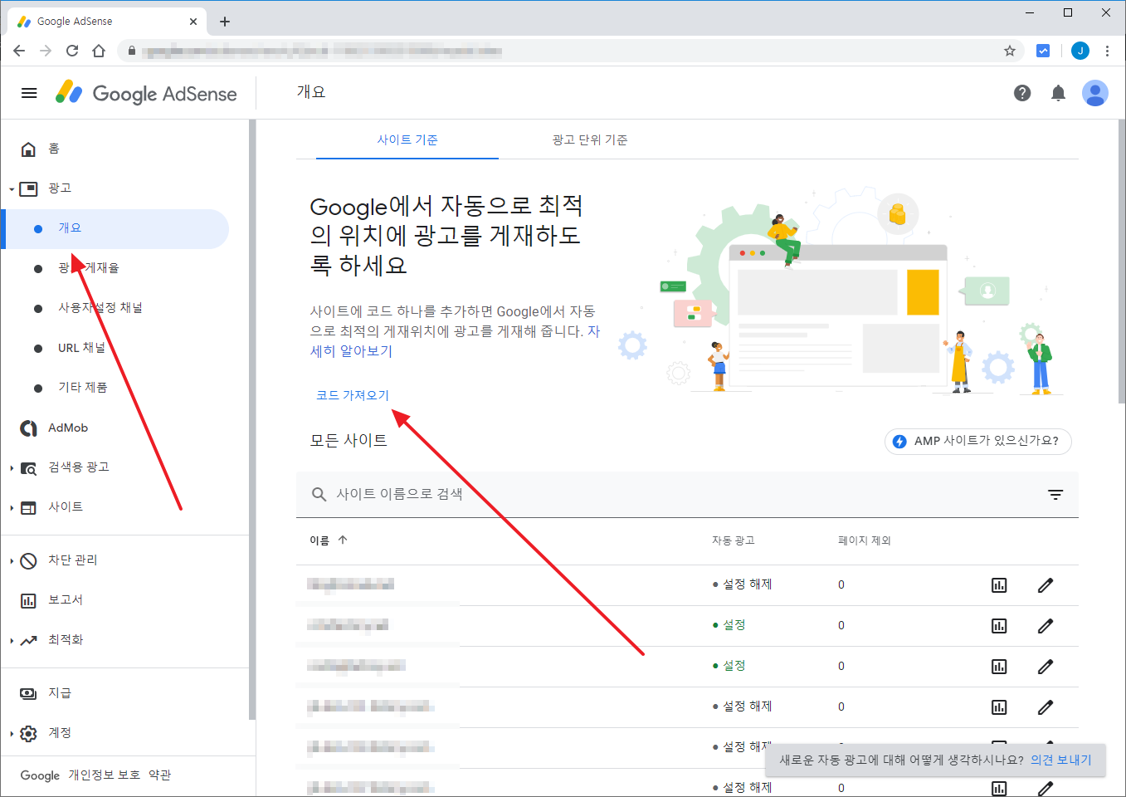Go to browser home page
This screenshot has height=797, width=1126.
click(99, 51)
